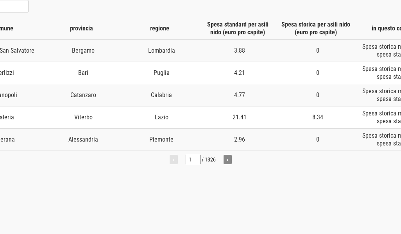
Task: Click the total pages 1326 label
Action: [x=210, y=160]
